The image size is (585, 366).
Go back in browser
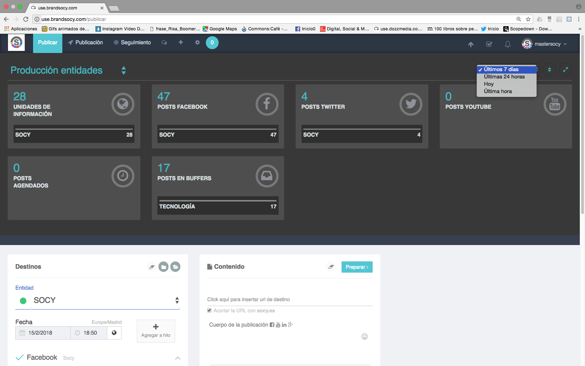[6, 19]
